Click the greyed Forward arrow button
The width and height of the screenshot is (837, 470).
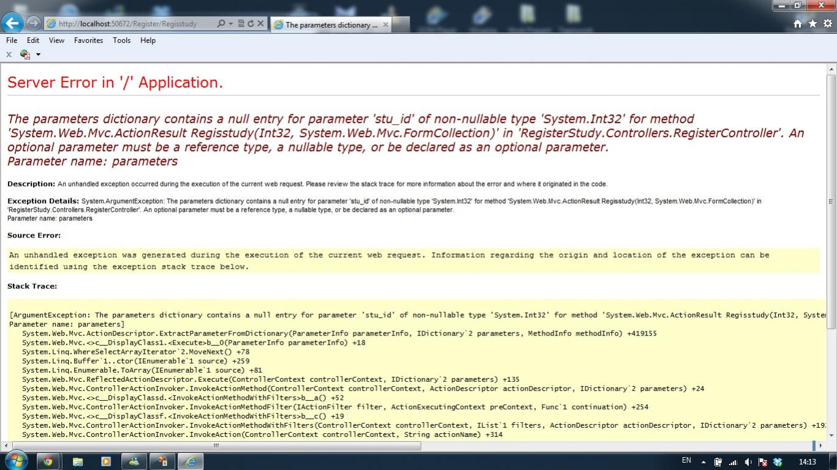(34, 23)
